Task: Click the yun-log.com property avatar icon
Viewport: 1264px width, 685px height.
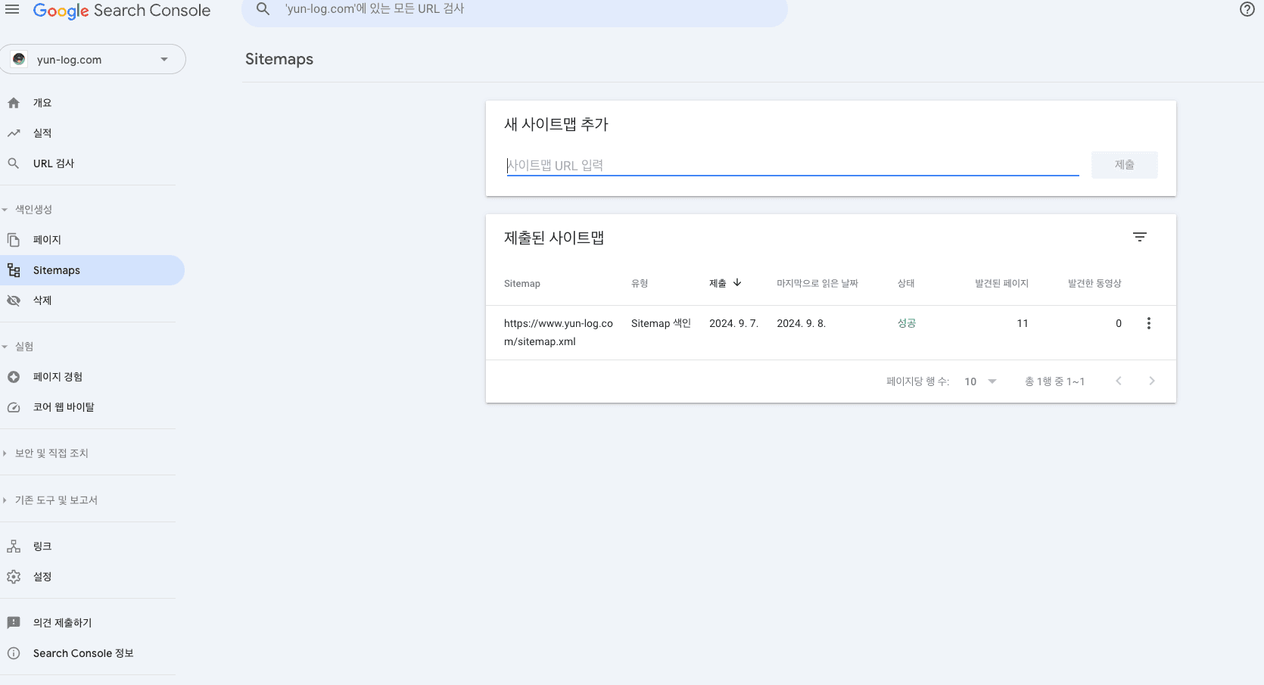Action: 19,59
